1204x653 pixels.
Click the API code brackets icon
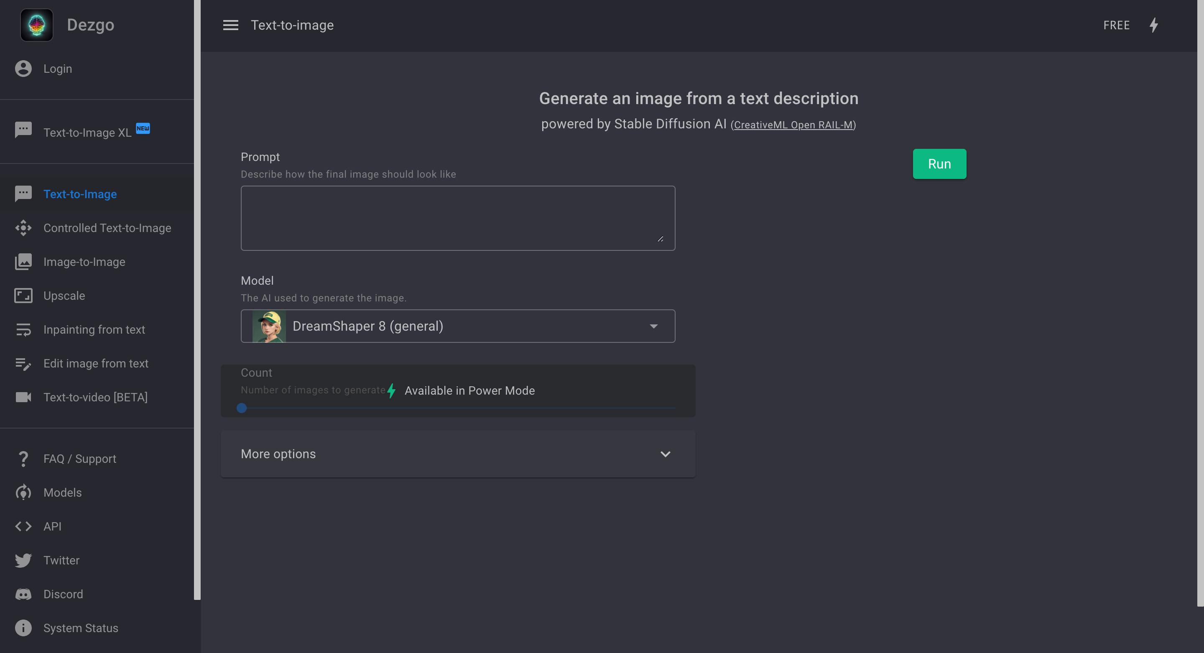tap(23, 526)
